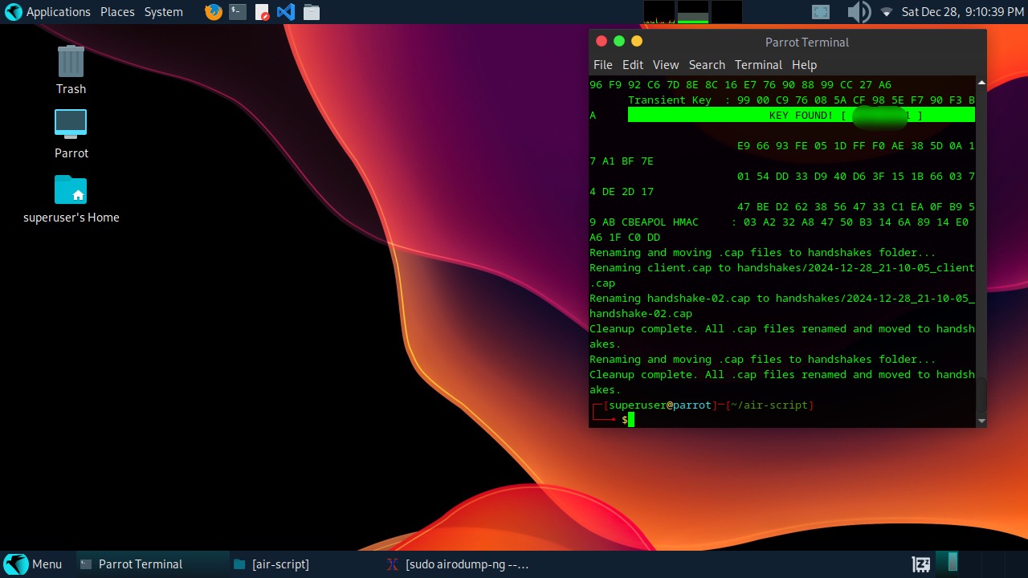Expand the Places menu
Viewport: 1028px width, 578px height.
point(117,12)
